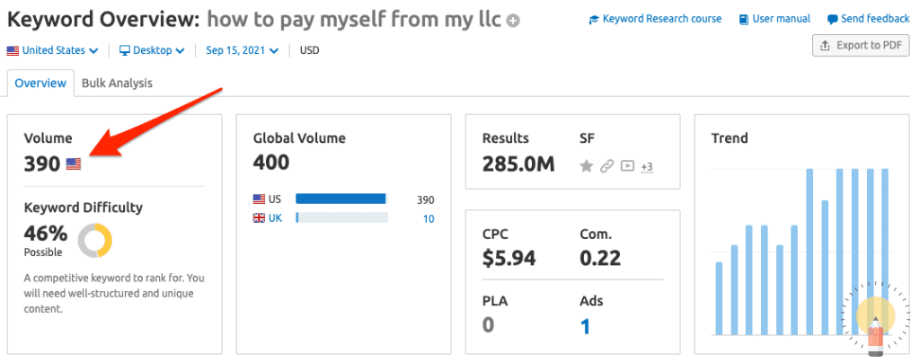
Task: Select the Overview tab
Action: tap(40, 83)
